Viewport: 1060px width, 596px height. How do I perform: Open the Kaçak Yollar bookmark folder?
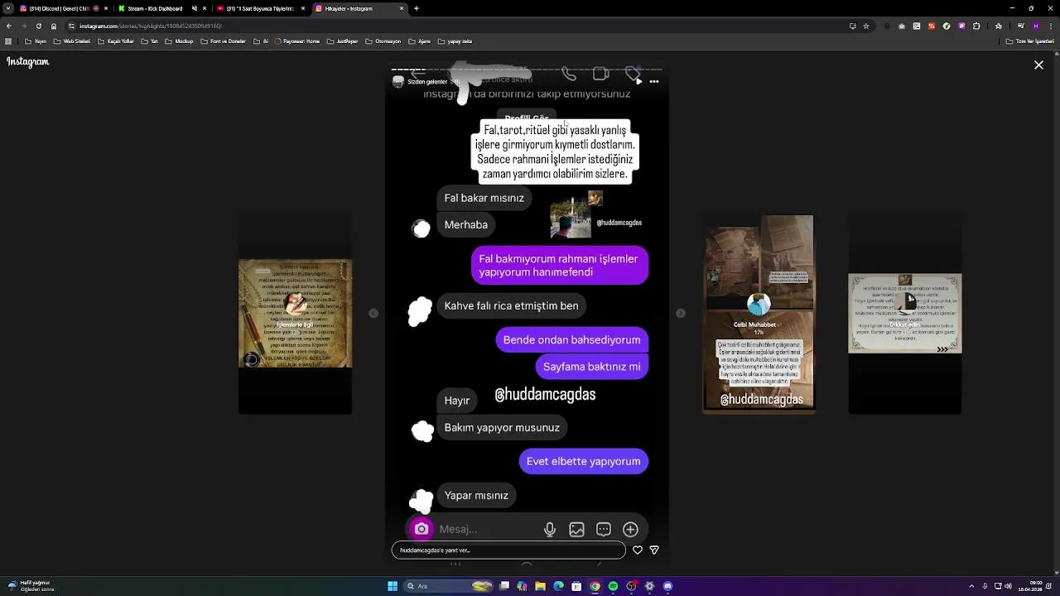point(116,41)
